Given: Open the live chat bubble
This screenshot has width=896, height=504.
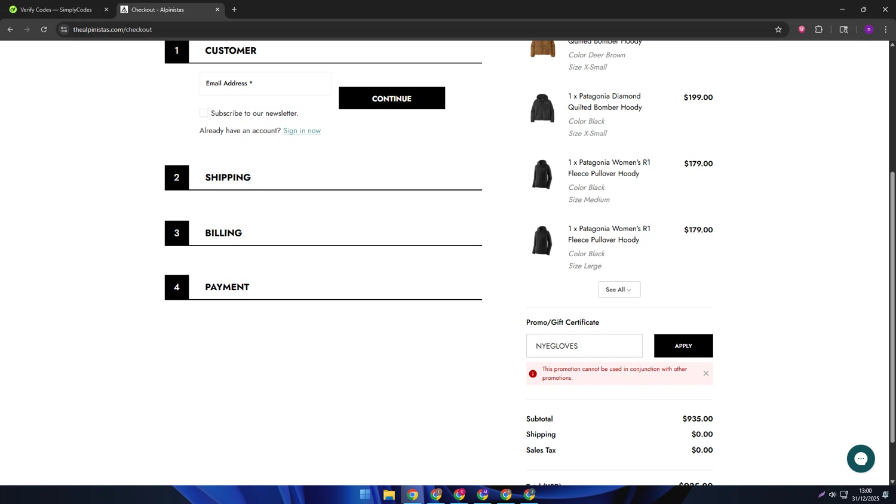Looking at the screenshot, I should 861,459.
